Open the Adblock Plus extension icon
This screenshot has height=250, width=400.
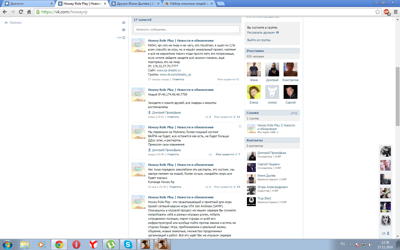pyautogui.click(x=387, y=12)
